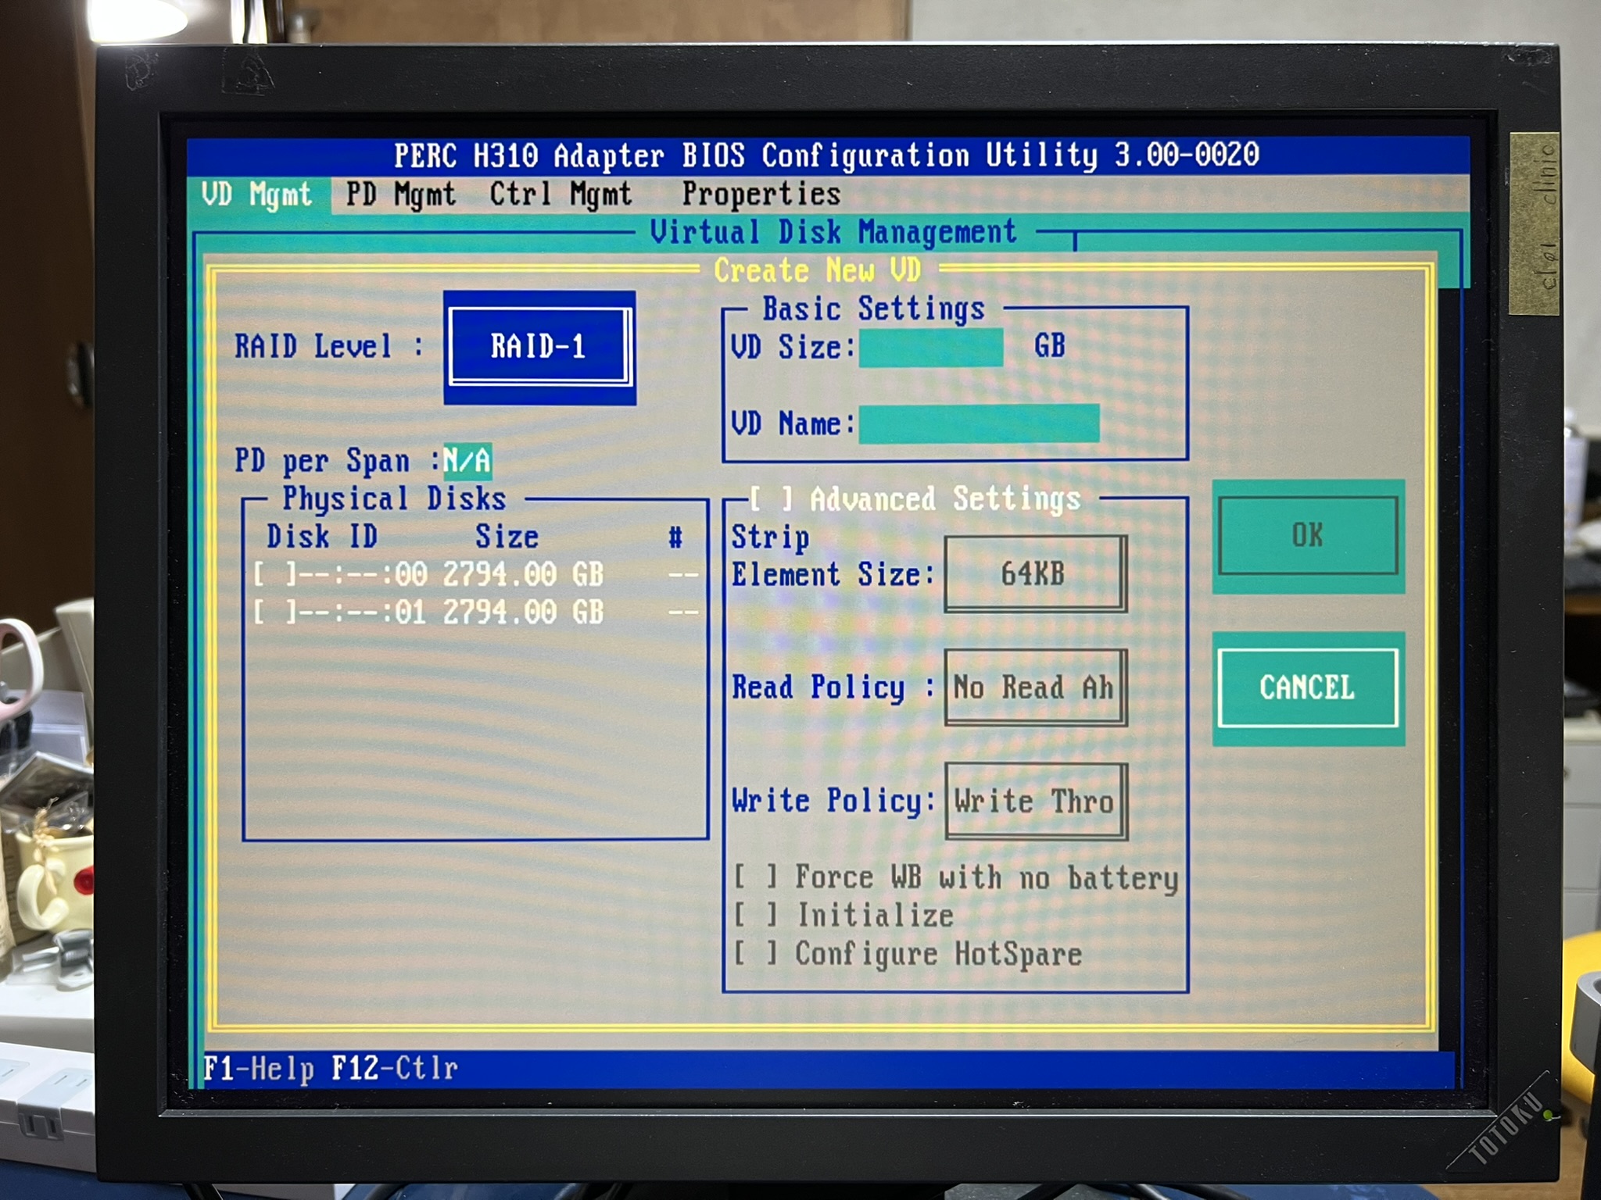Click the VD Name input field
Image resolution: width=1601 pixels, height=1200 pixels.
(979, 423)
